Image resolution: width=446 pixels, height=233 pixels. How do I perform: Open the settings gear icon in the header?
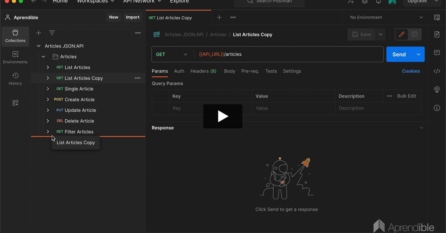click(x=365, y=2)
